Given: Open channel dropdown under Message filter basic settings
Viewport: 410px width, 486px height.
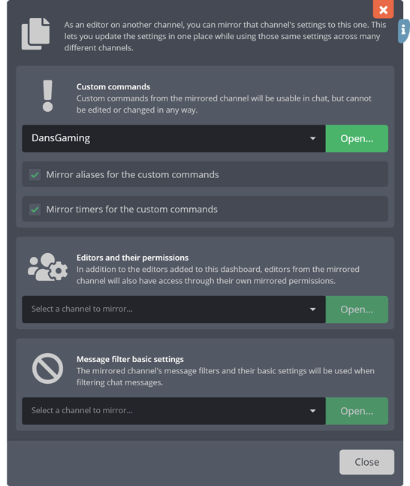Looking at the screenshot, I should click(x=173, y=411).
